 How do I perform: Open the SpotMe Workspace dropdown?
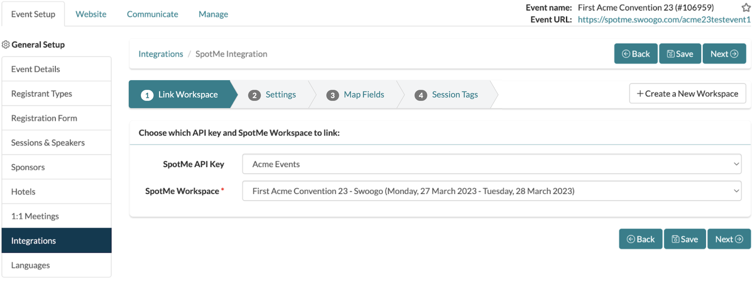[736, 191]
